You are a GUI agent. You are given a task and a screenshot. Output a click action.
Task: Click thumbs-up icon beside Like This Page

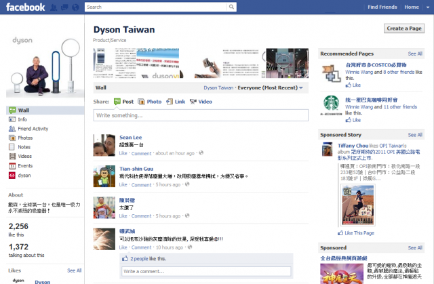(340, 233)
